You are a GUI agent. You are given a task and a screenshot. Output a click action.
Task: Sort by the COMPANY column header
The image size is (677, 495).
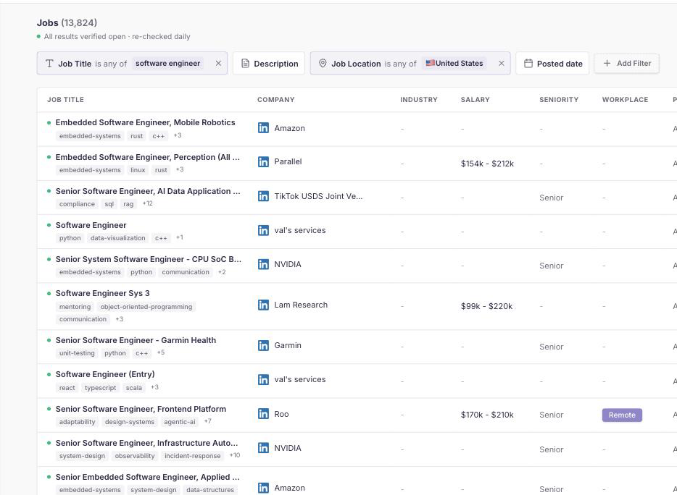pyautogui.click(x=276, y=100)
